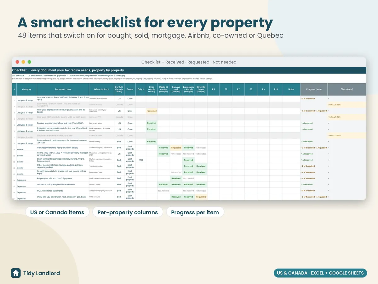Screen dimensions: 378x284
Task: Click the 'Insurer / broker' cell
Action: click(102, 185)
